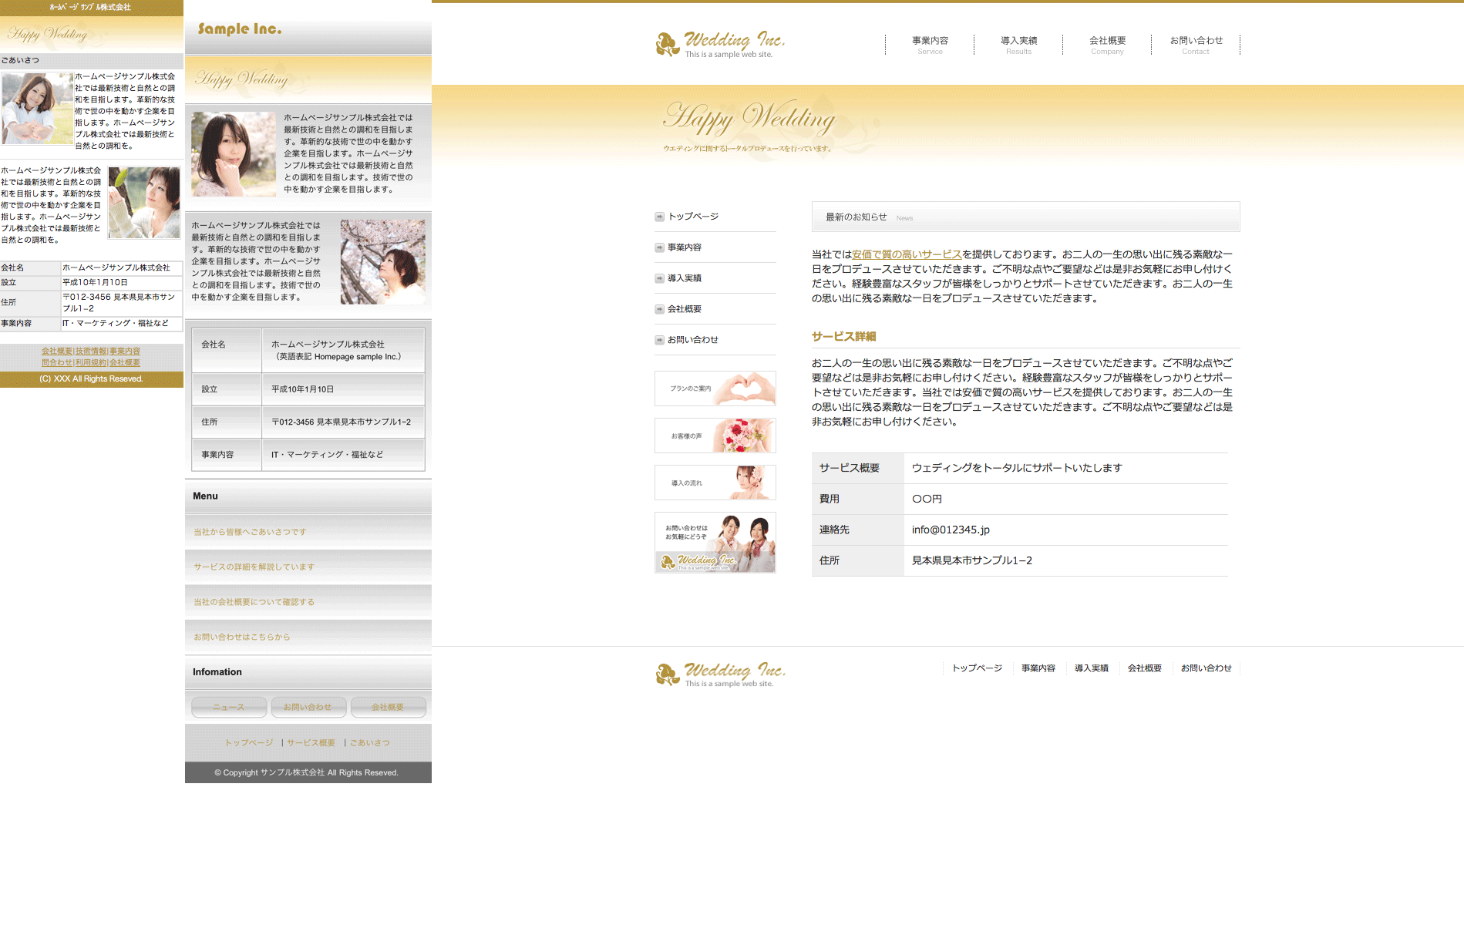This screenshot has width=1464, height=925.
Task: Click the お問い合わせはお気軽にどうぞ banner with two women
Action: [715, 542]
